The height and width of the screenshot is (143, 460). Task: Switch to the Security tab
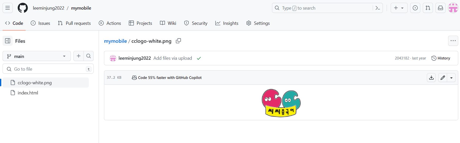pos(196,23)
